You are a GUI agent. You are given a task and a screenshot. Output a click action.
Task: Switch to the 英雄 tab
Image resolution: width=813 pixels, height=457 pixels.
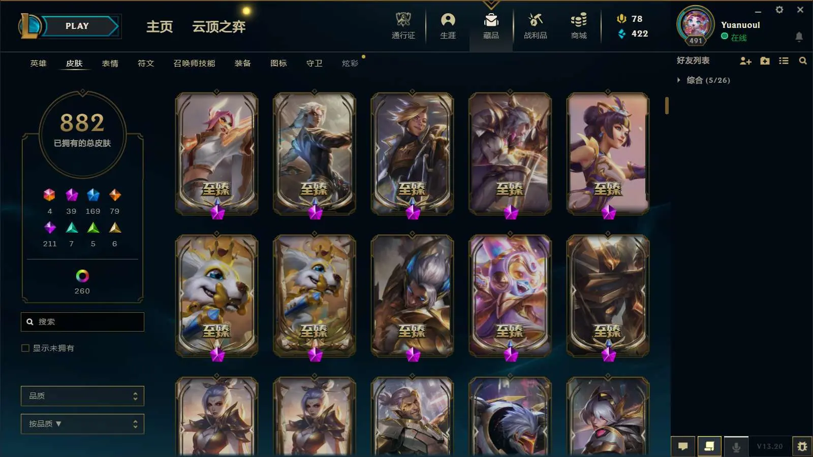(x=38, y=63)
